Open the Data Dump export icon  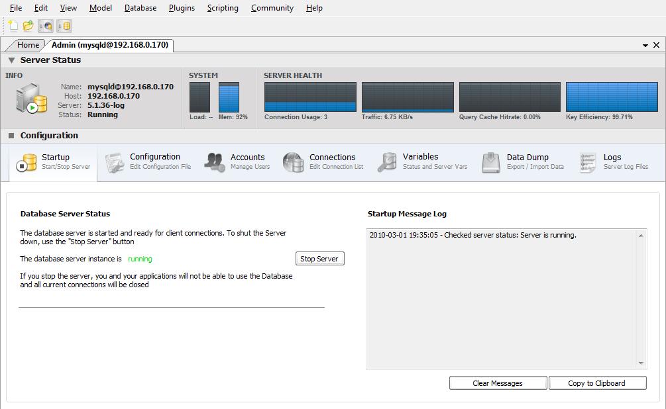coord(491,162)
